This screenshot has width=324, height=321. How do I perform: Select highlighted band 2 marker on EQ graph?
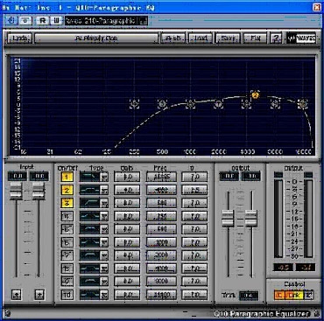255,94
